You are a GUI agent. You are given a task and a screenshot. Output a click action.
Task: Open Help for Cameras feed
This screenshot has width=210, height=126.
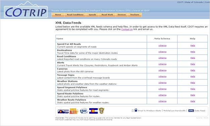tap(193, 70)
